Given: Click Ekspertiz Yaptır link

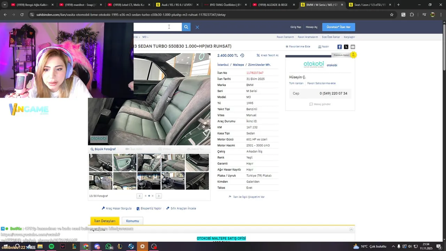Looking at the screenshot, I should (x=149, y=208).
